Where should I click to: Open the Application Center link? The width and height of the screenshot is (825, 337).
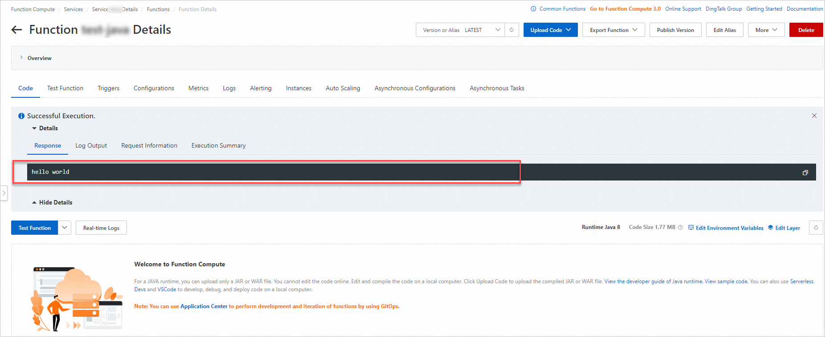click(204, 306)
